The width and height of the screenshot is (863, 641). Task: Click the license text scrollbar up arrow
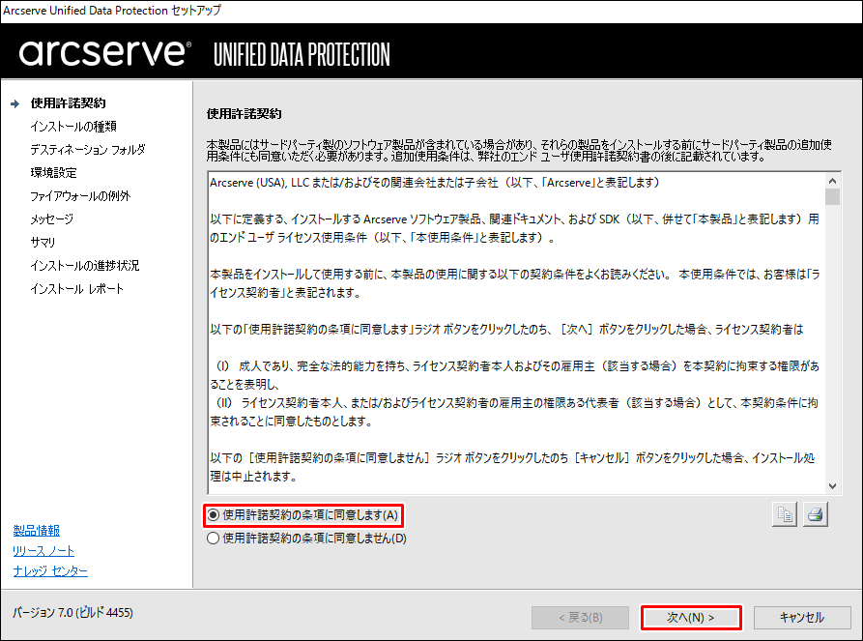coord(832,181)
